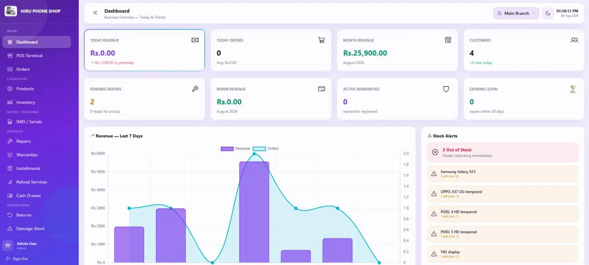Screen dimensions: 589x265
Task: Open Products page from sidebar
Action: (x=37, y=88)
